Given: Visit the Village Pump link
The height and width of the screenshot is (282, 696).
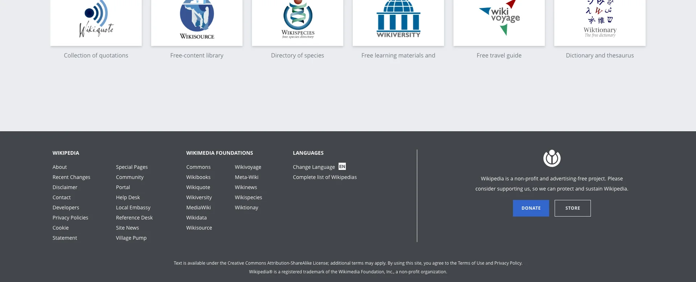Looking at the screenshot, I should [131, 238].
